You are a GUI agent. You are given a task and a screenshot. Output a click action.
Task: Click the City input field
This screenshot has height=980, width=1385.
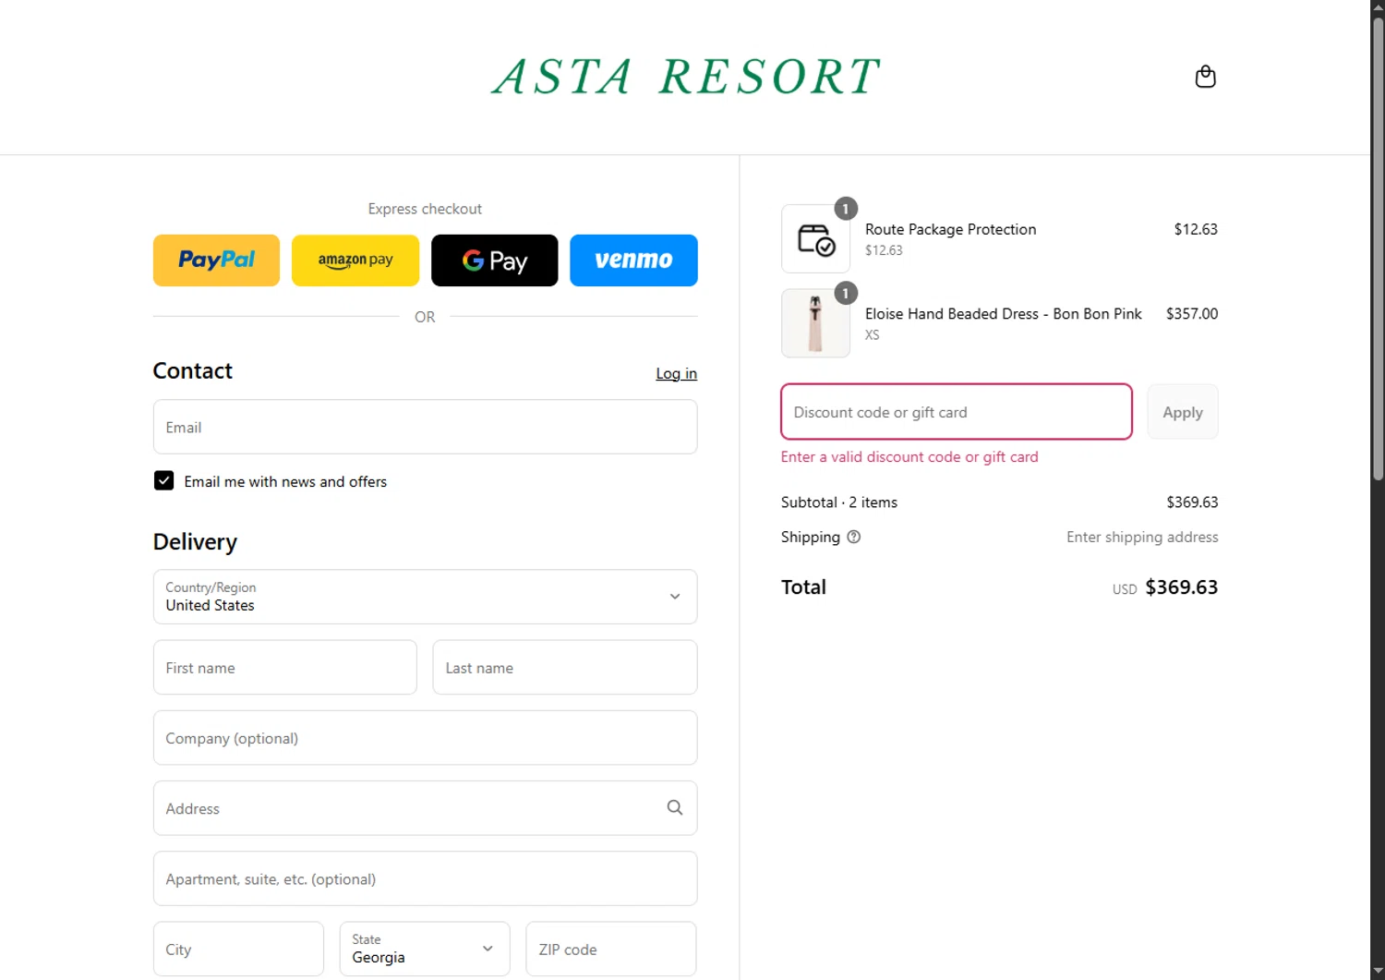point(238,949)
